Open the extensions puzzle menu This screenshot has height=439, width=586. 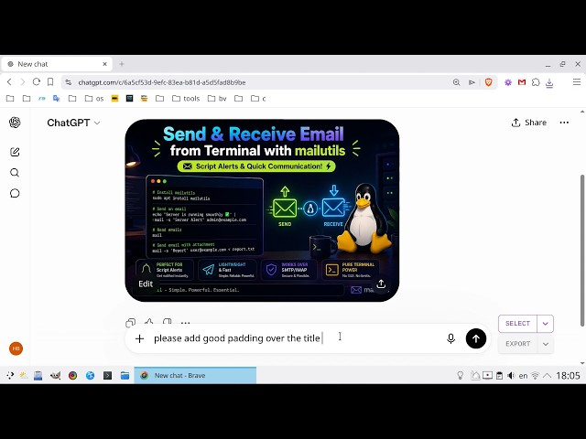pyautogui.click(x=536, y=82)
